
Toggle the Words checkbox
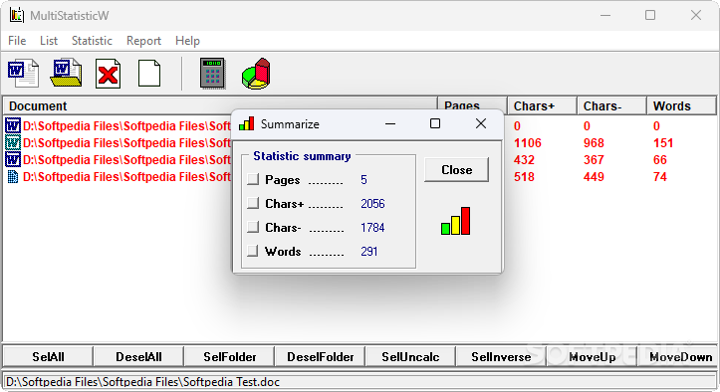(253, 251)
